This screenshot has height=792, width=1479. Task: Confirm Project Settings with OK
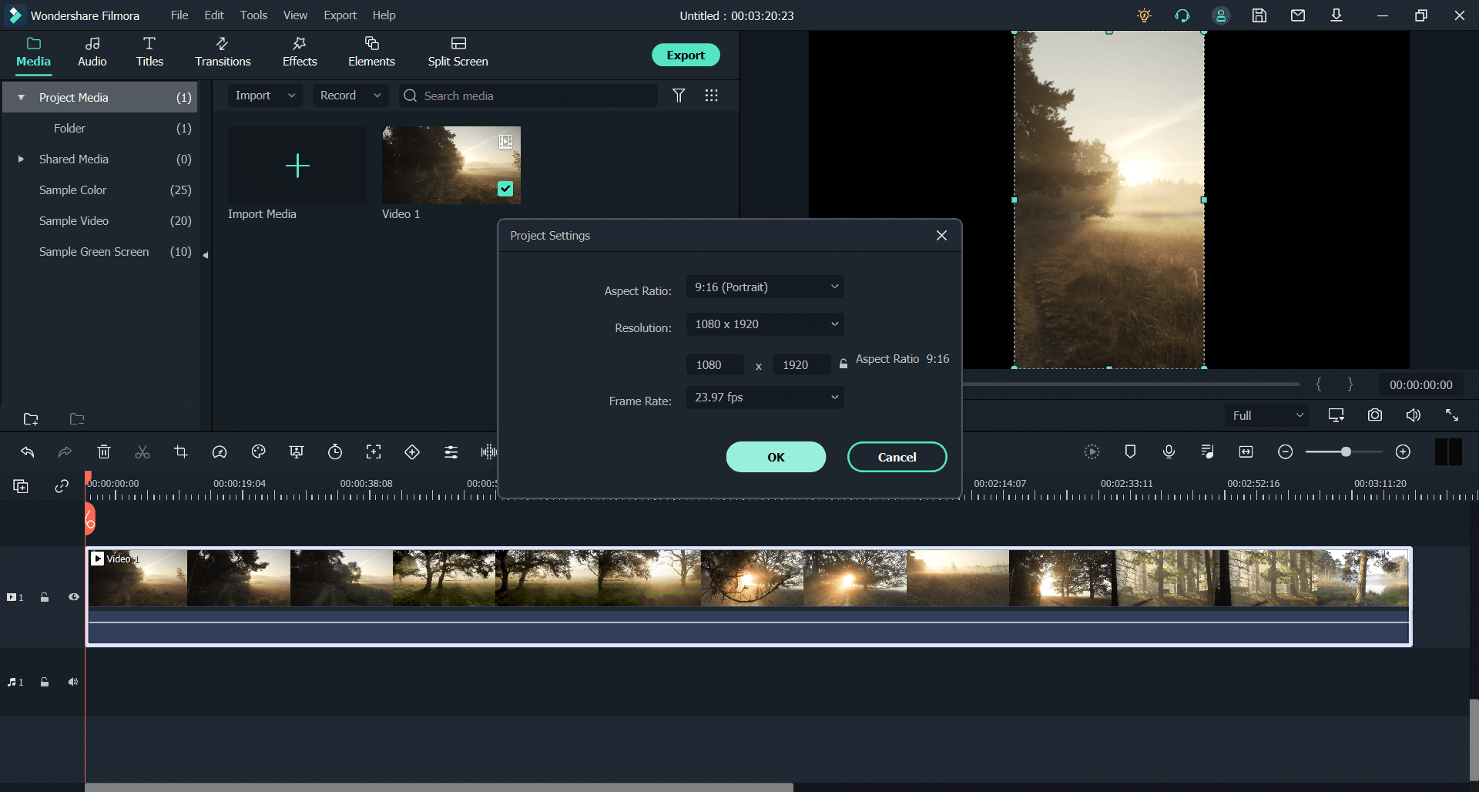[x=776, y=457]
